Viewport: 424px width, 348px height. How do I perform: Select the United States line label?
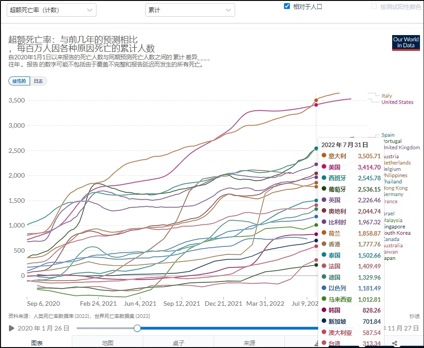pyautogui.click(x=397, y=102)
